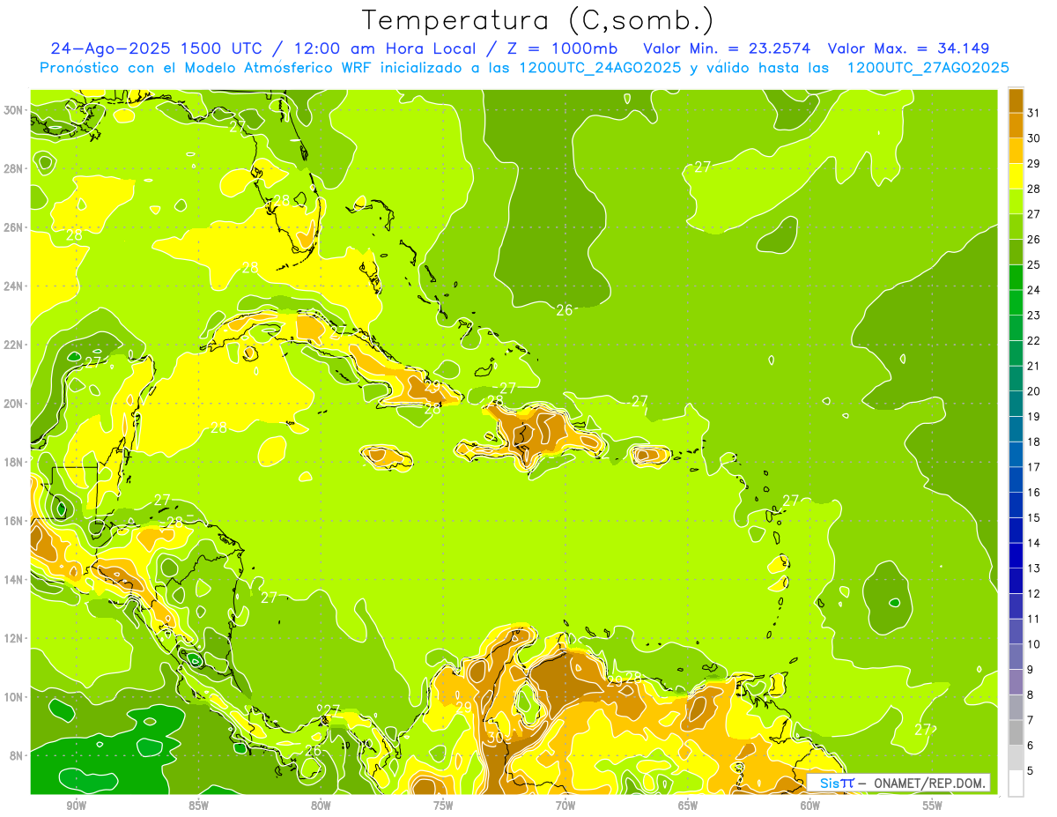
Task: Click the legend swatch between 29 and 30
Action: 1016,151
